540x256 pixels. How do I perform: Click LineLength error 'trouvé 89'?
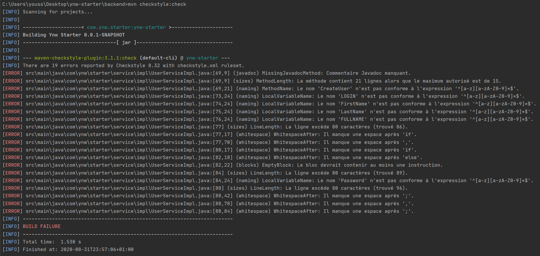[205, 173]
